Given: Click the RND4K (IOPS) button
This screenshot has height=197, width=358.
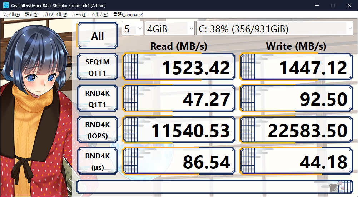Looking at the screenshot, I should click(x=98, y=130).
